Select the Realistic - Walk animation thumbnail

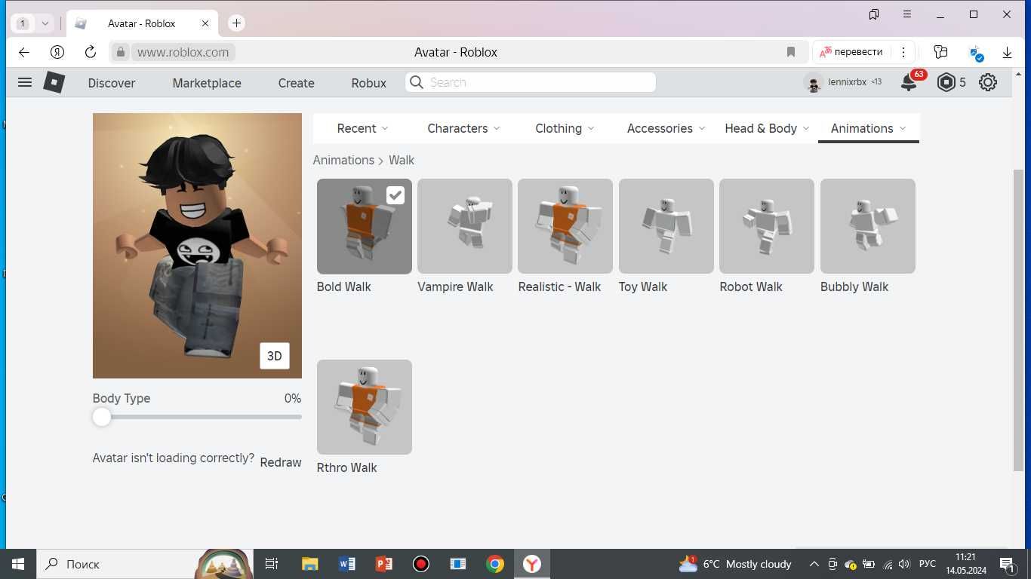click(x=565, y=226)
